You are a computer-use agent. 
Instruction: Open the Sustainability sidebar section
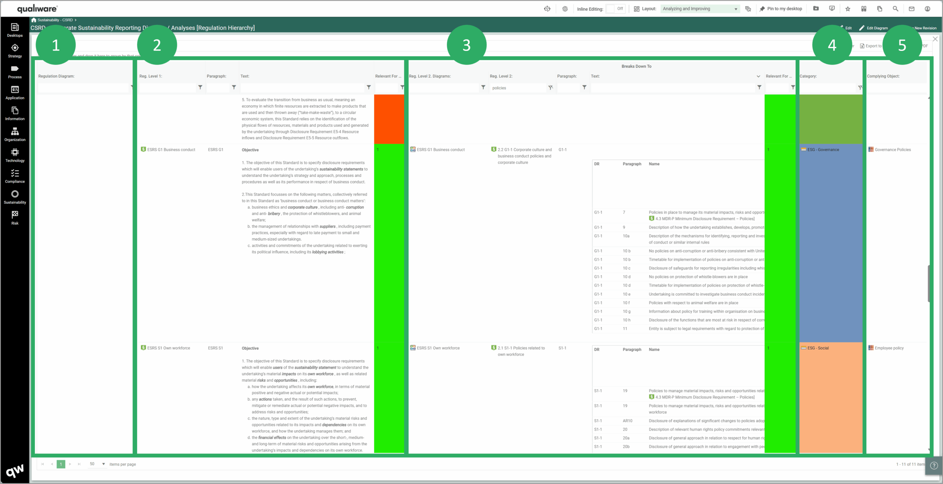(x=15, y=197)
